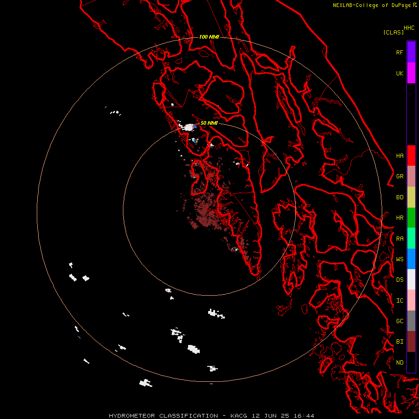Click the GC gray legend swatch

pyautogui.click(x=411, y=321)
